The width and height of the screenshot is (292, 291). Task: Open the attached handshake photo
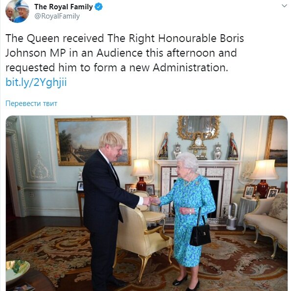(147, 203)
